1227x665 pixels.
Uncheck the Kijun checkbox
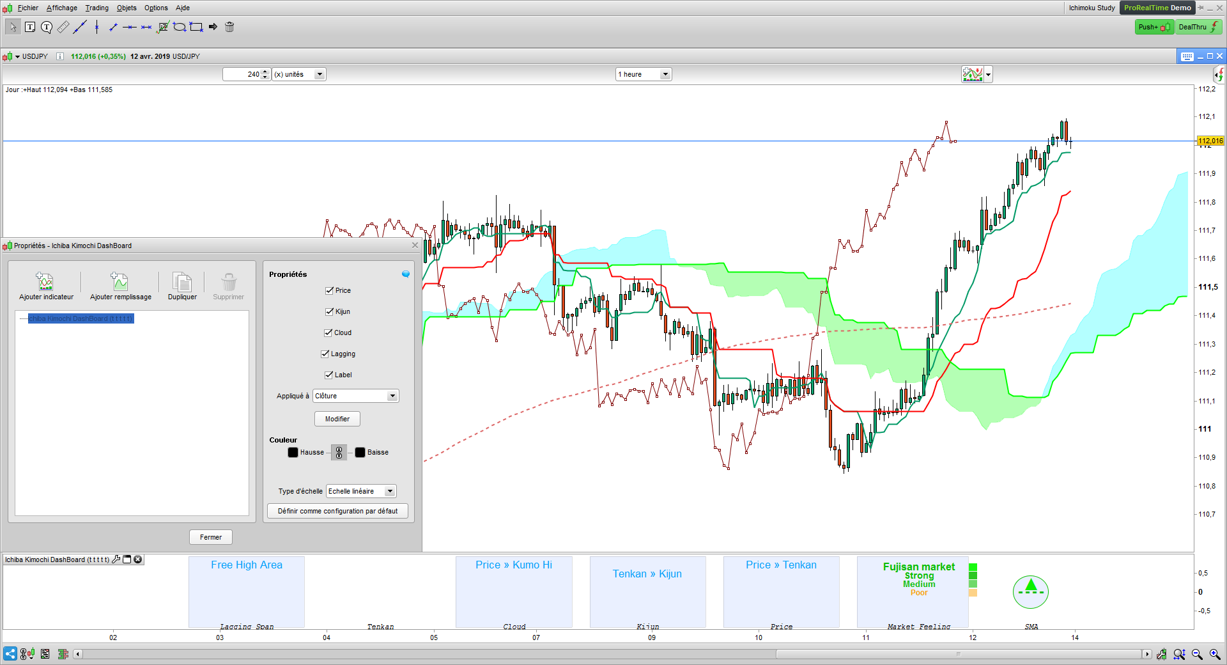click(x=329, y=311)
